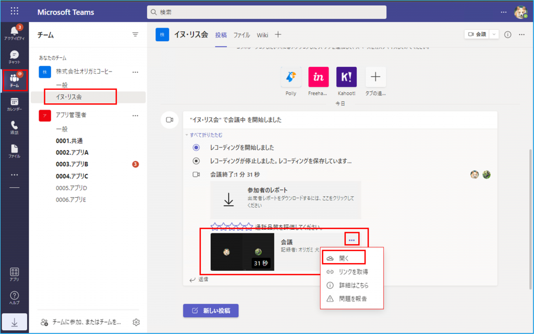Open the manage teams gear icon
This screenshot has height=334, width=534.
coord(136,322)
